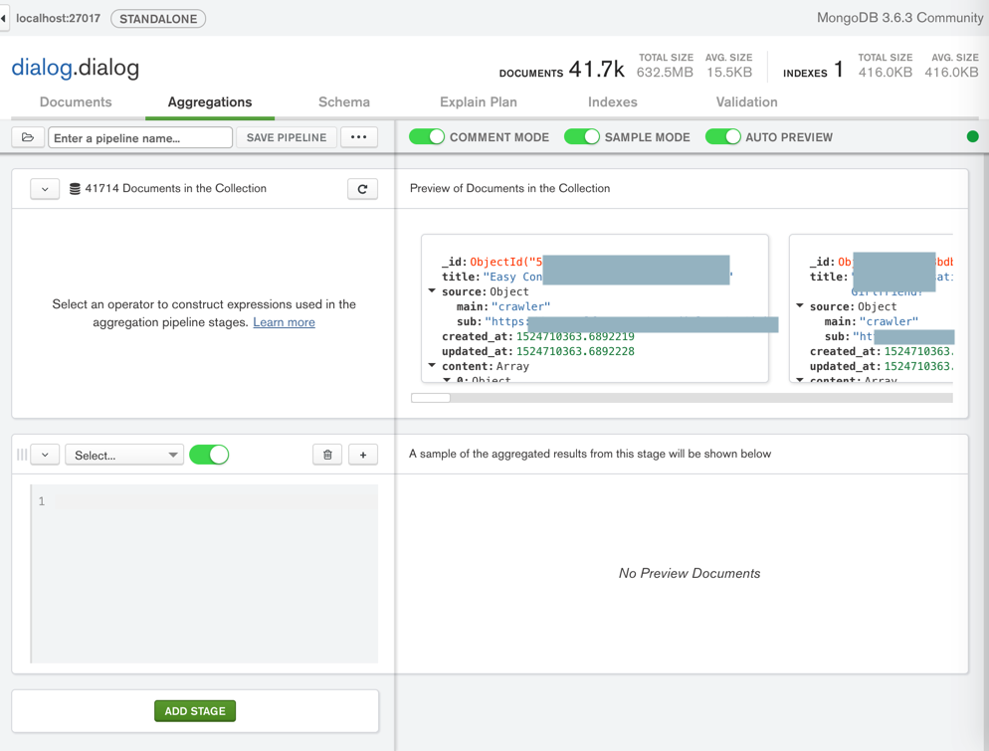Click the database stack icon beside document count
This screenshot has width=989, height=751.
75,189
